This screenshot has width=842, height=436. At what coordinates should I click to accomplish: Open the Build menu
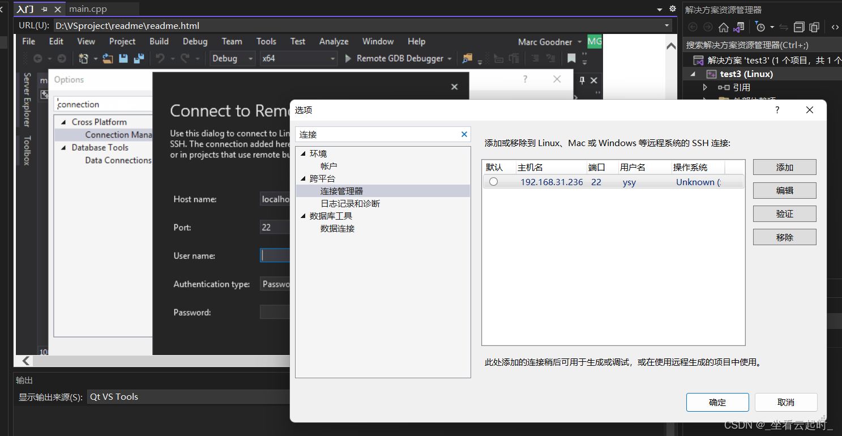159,41
